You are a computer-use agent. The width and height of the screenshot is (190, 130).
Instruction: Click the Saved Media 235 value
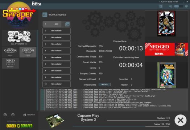(100, 62)
